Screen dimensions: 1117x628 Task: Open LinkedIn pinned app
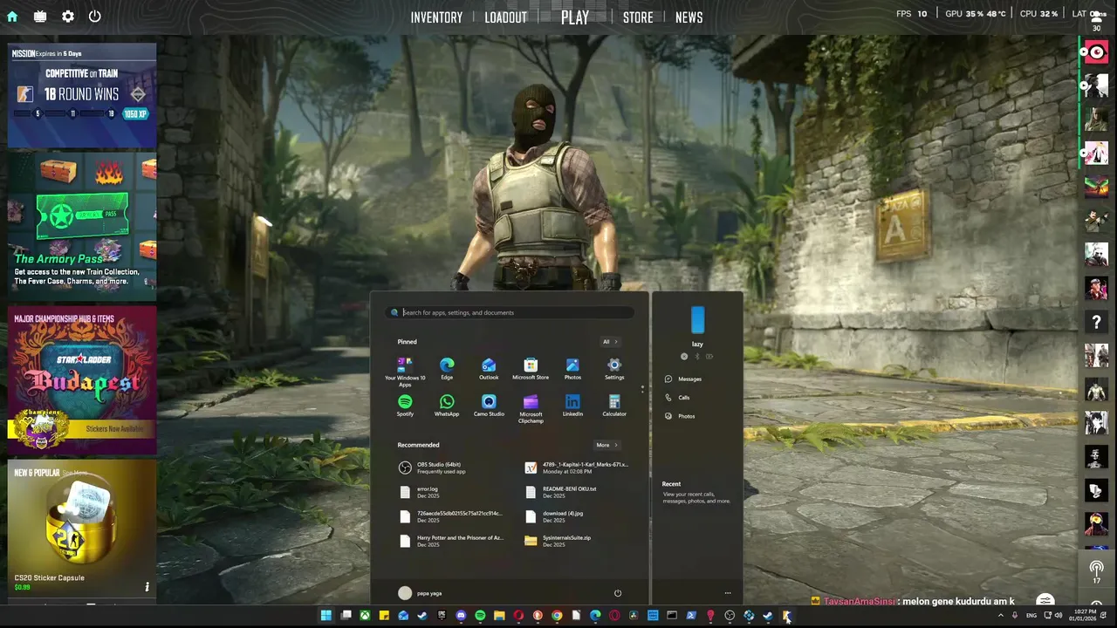(572, 406)
